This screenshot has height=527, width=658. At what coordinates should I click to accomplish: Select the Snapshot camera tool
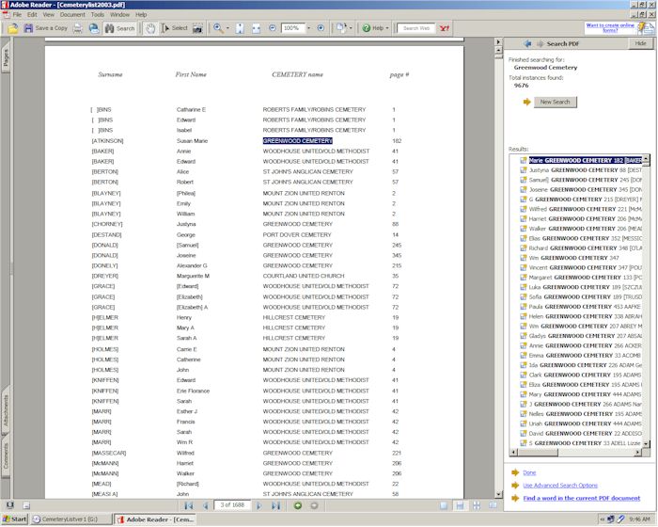(x=197, y=28)
